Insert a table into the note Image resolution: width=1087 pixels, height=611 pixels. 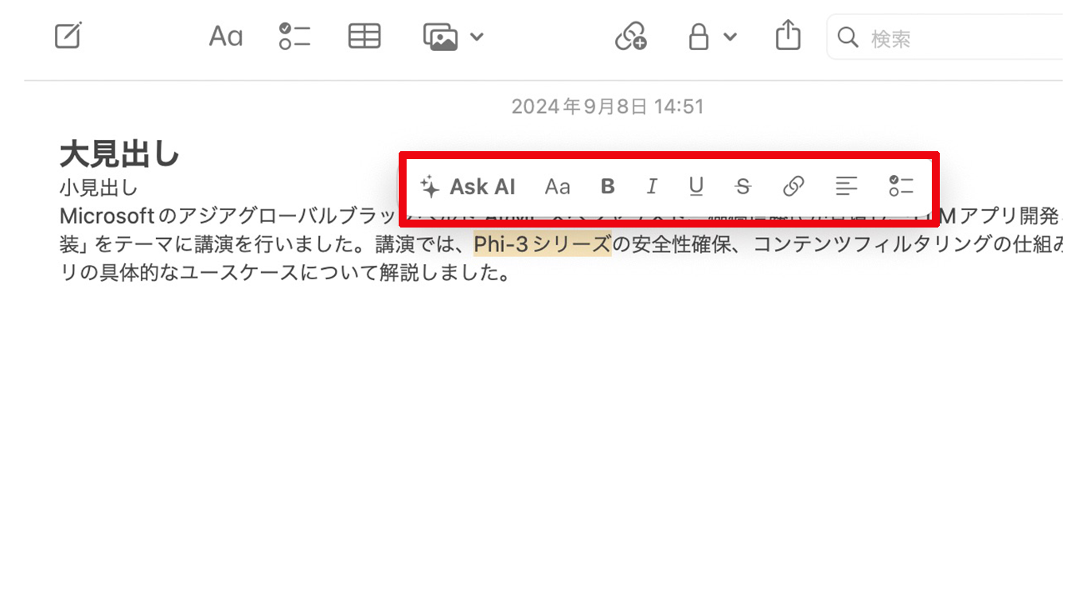(x=364, y=37)
